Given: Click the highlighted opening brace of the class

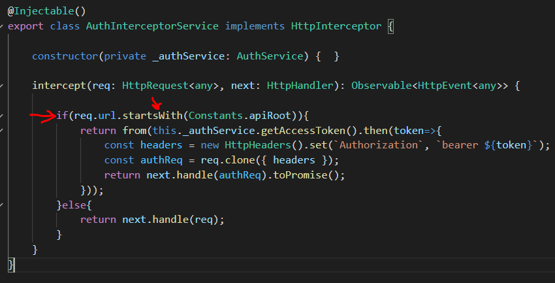Looking at the screenshot, I should (390, 27).
